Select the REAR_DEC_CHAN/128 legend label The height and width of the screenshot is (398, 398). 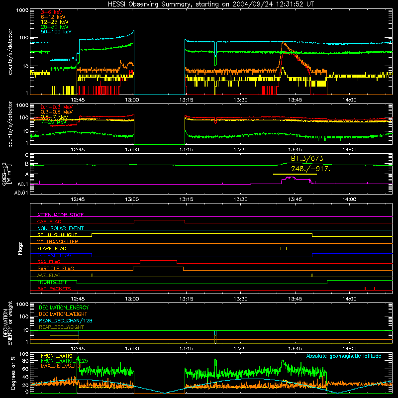66,320
